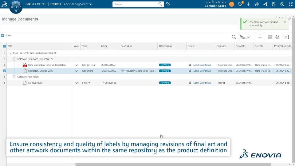This screenshot has width=295, height=166.
Task: Click the share arrow icon in top bar
Action: tap(257, 4)
